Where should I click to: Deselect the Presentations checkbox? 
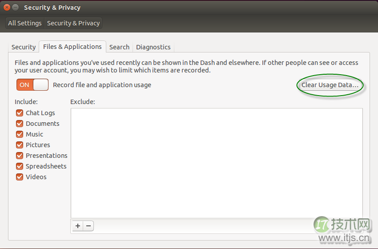pyautogui.click(x=20, y=156)
